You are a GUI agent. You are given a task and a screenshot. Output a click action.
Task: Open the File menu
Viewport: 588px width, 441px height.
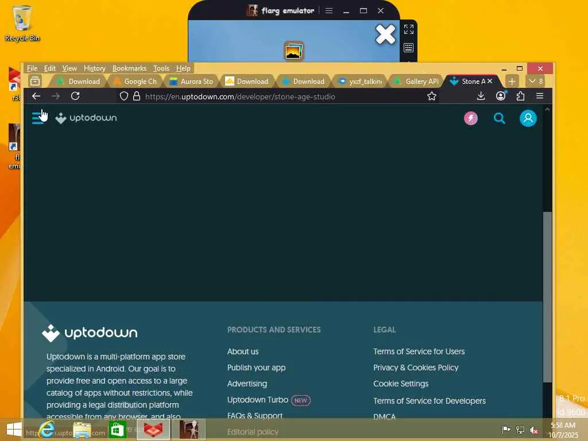[x=32, y=68]
